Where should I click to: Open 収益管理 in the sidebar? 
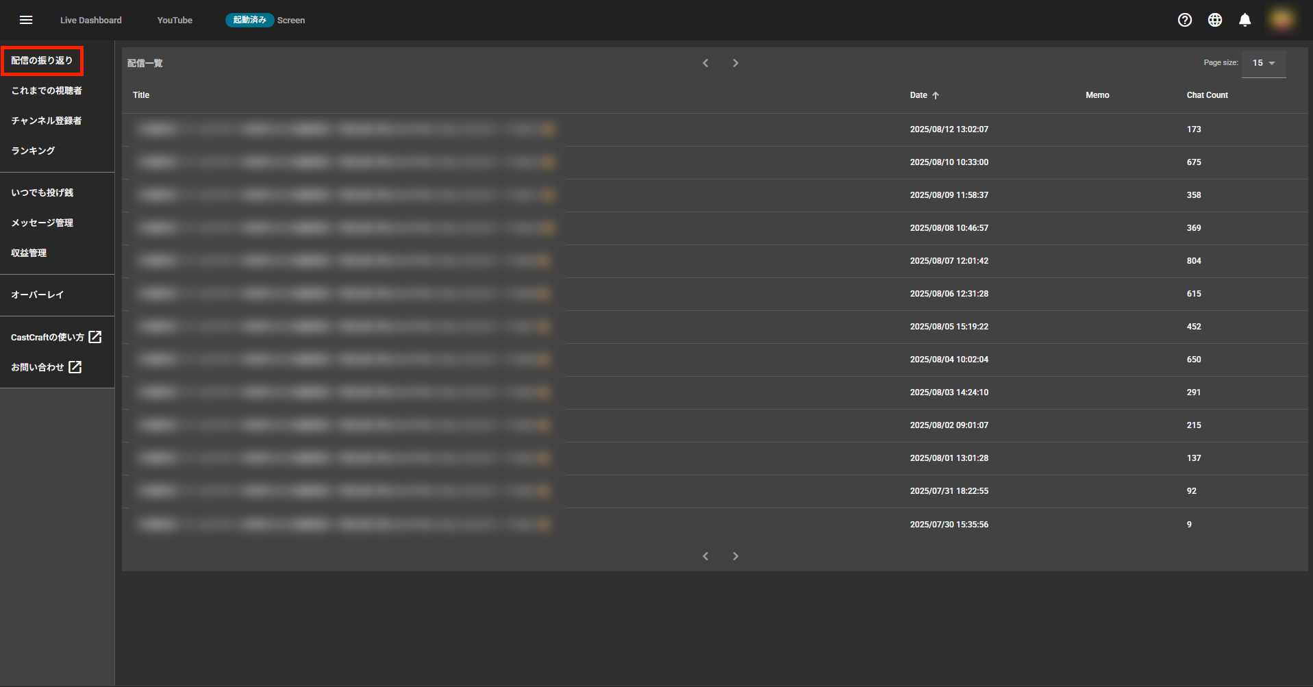[29, 253]
